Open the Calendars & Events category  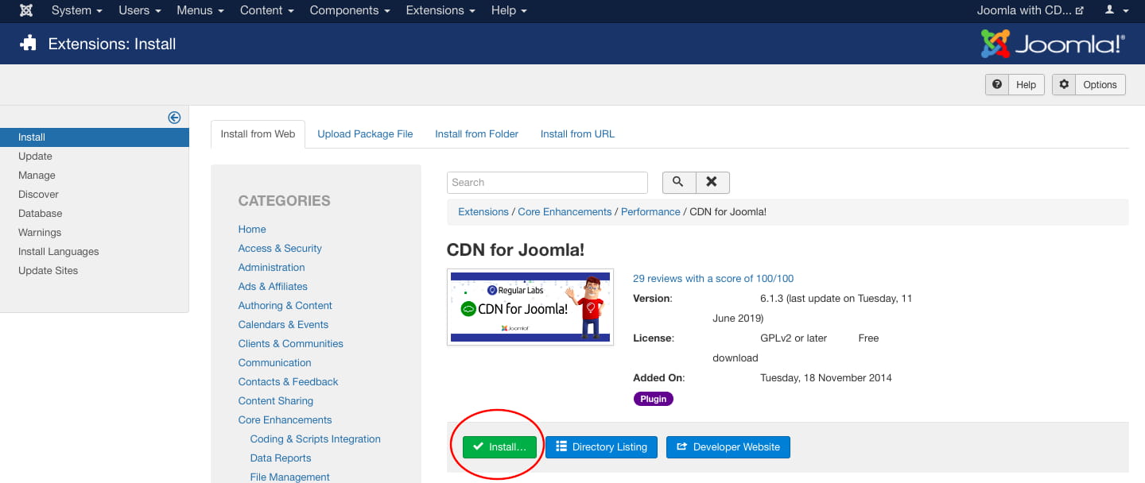[283, 325]
